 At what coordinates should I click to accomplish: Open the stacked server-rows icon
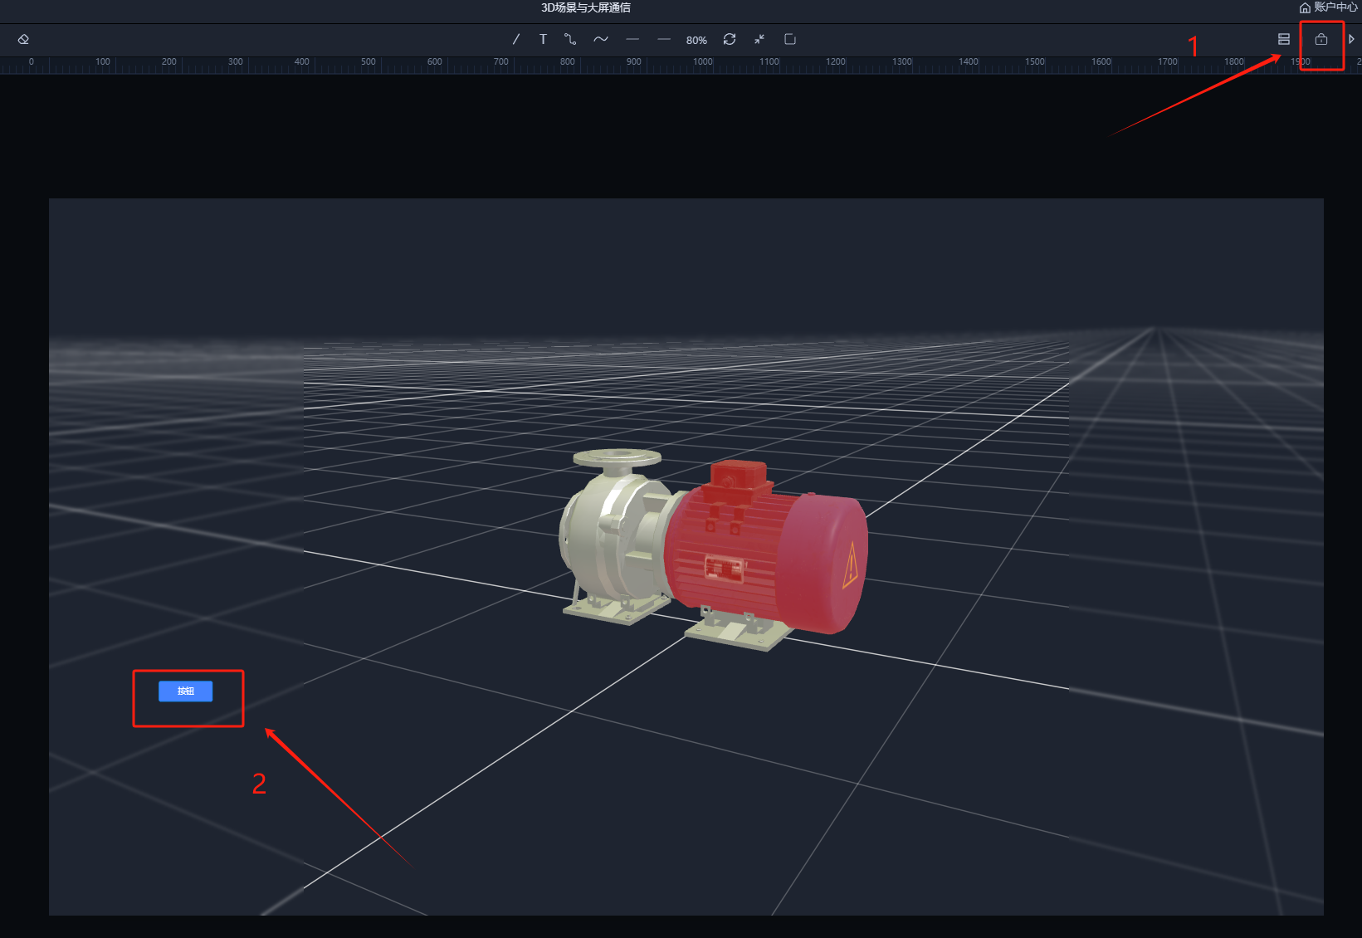pyautogui.click(x=1284, y=39)
